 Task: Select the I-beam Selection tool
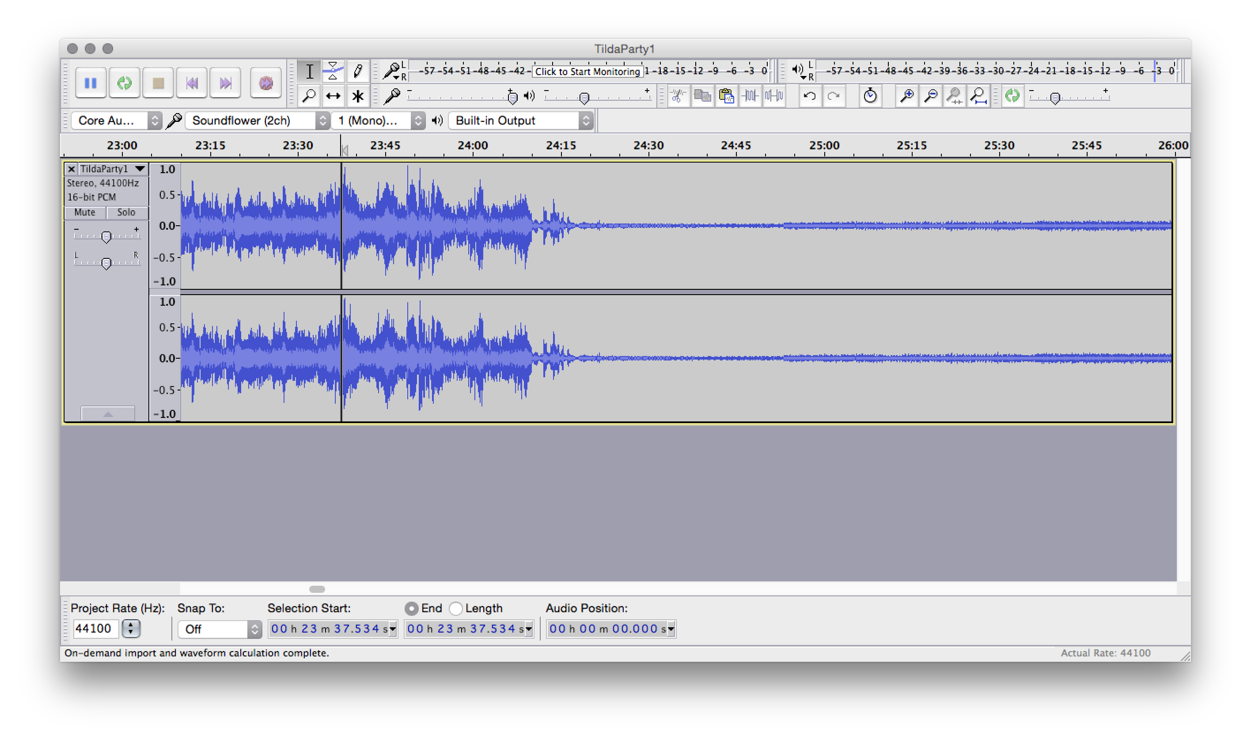(x=309, y=71)
